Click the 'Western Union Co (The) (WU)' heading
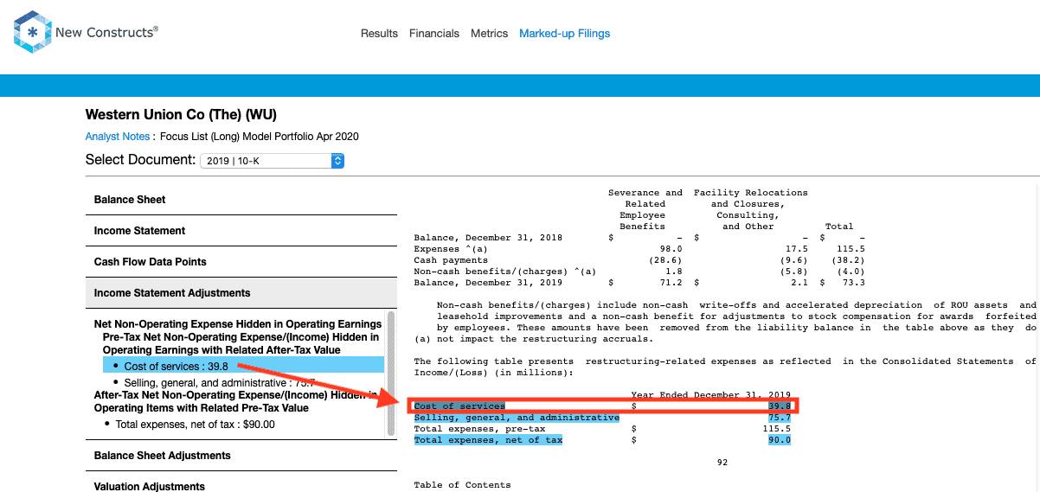Screen dimensions: 1040x492 (x=181, y=115)
